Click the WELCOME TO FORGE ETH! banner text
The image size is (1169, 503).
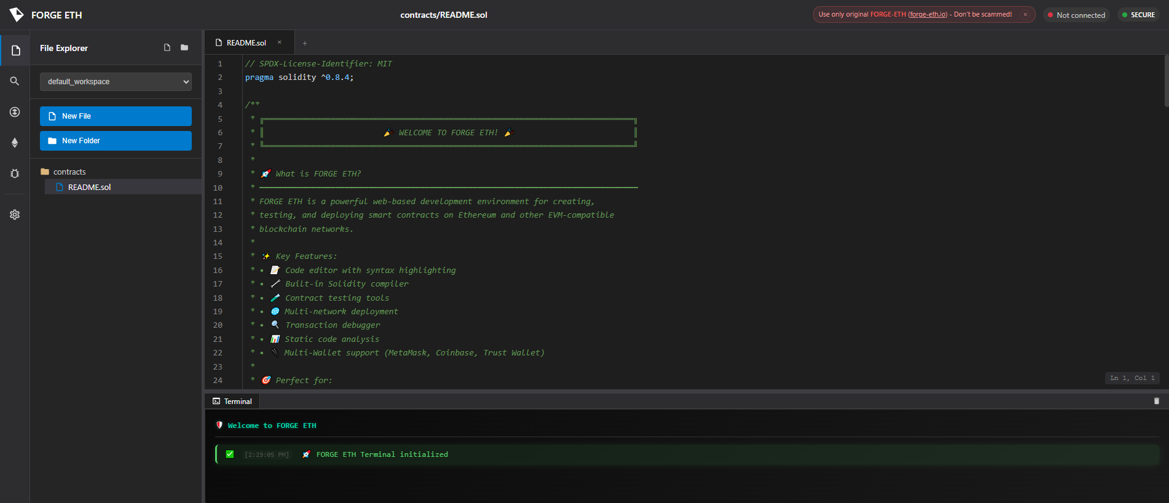[x=448, y=133]
